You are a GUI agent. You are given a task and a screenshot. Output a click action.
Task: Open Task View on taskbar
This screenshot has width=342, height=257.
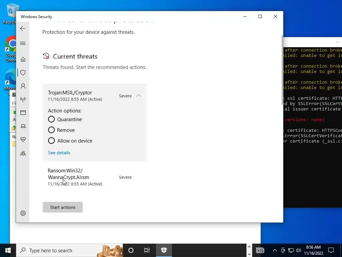(147, 250)
